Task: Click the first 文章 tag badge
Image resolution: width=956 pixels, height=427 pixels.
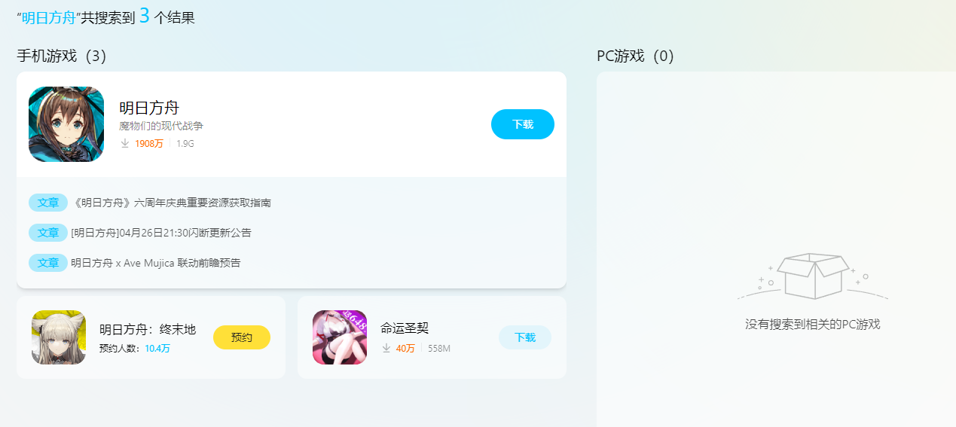Action: pyautogui.click(x=48, y=203)
